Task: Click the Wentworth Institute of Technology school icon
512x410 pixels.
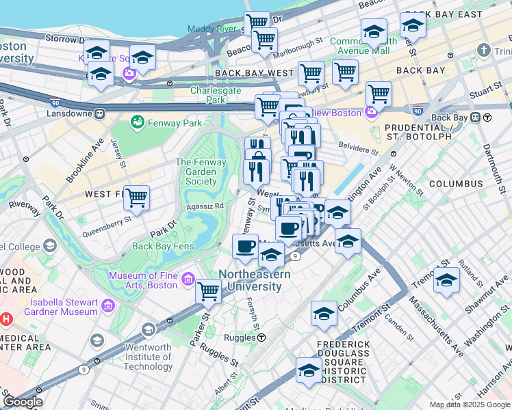Action: coord(149,330)
